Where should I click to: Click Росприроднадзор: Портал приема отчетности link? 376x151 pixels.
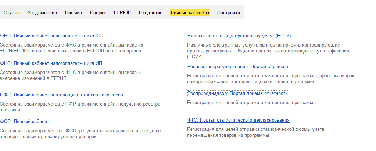click(x=237, y=93)
